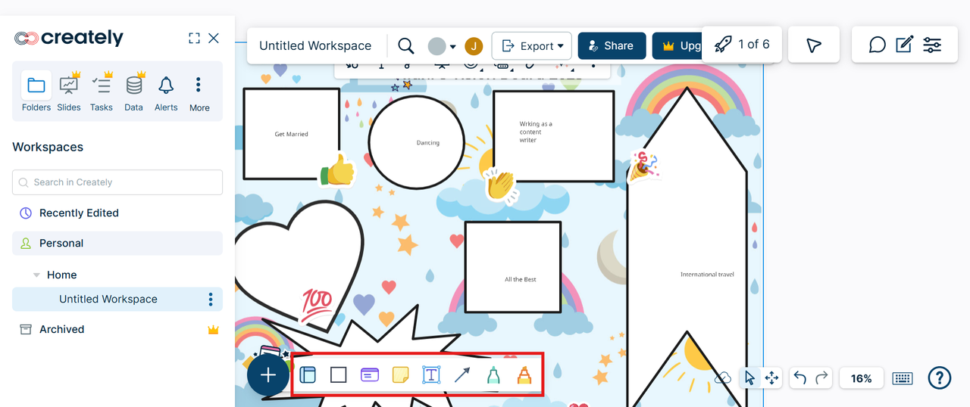970x407 pixels.
Task: Click the presentation pointer icon
Action: (814, 45)
